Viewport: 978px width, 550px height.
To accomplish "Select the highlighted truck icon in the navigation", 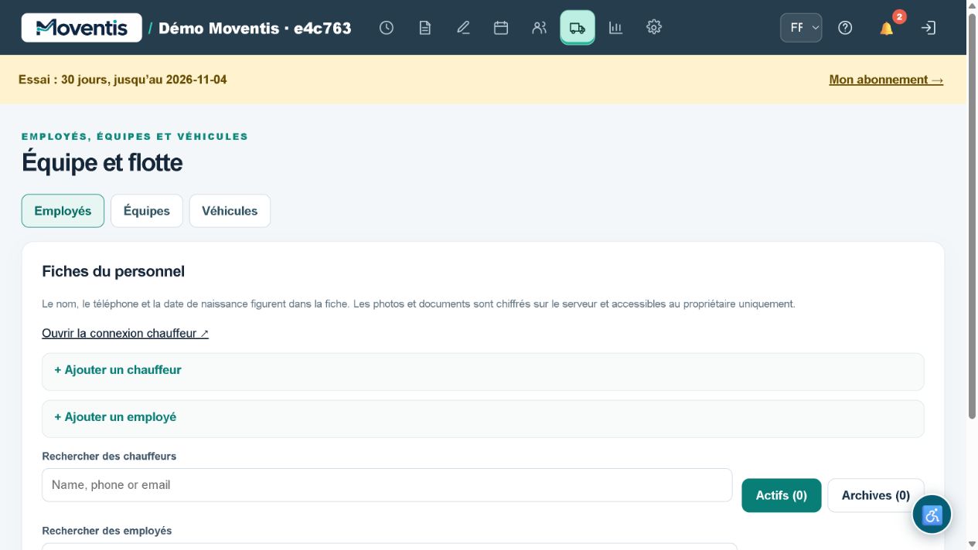I will [578, 28].
